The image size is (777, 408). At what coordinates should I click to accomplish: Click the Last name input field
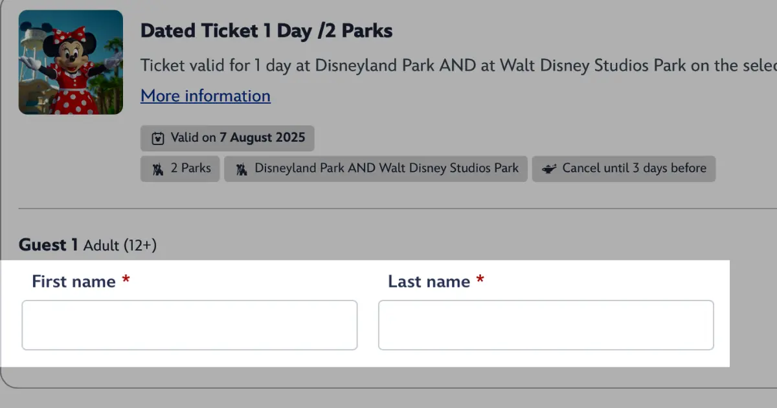click(x=546, y=325)
